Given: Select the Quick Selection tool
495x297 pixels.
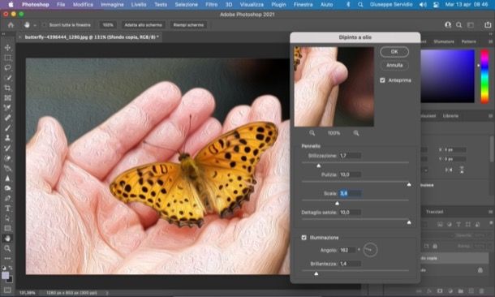Looking at the screenshot, I should click(7, 78).
